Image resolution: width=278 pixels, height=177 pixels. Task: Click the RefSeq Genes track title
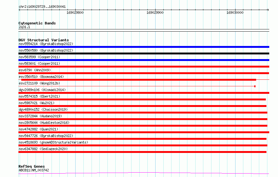pos(32,167)
